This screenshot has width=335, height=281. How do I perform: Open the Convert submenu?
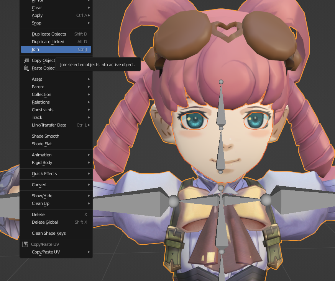coord(56,185)
